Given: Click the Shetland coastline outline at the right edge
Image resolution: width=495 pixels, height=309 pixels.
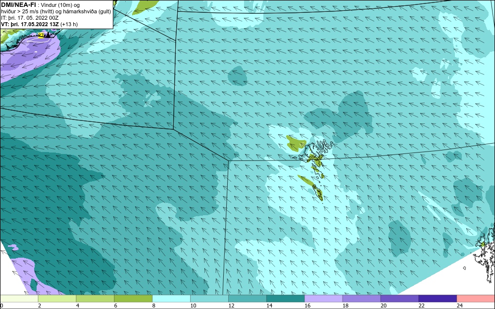Looking at the screenshot, I should click(x=485, y=253).
